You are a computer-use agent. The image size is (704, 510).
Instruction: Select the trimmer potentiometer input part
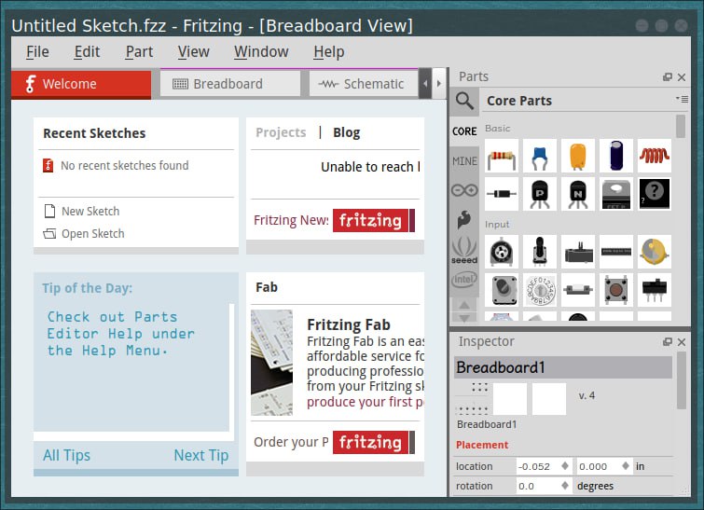tap(502, 252)
